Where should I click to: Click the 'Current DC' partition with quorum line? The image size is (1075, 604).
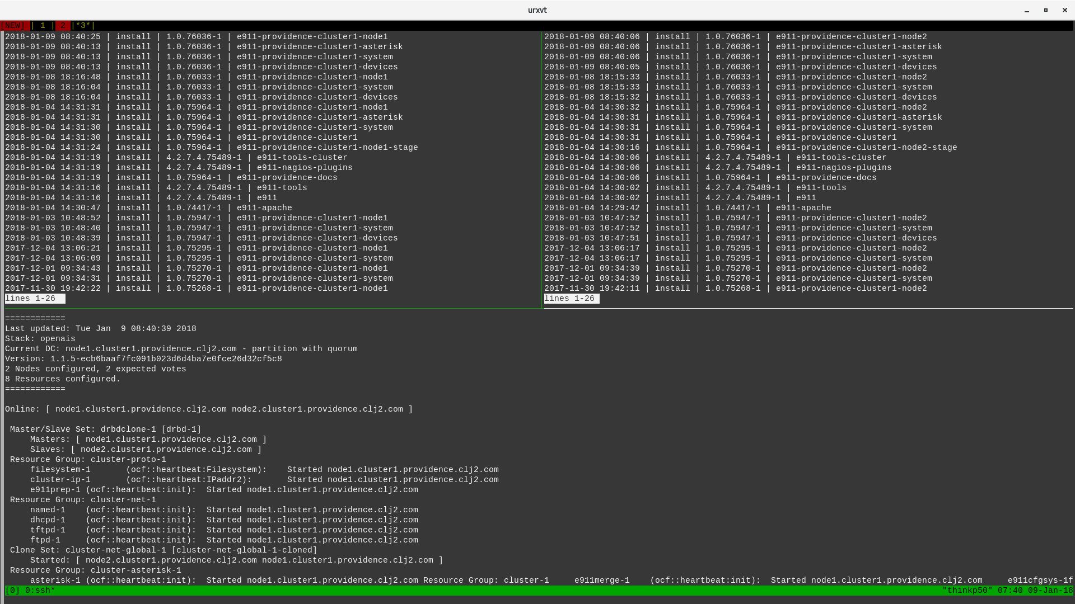point(181,349)
